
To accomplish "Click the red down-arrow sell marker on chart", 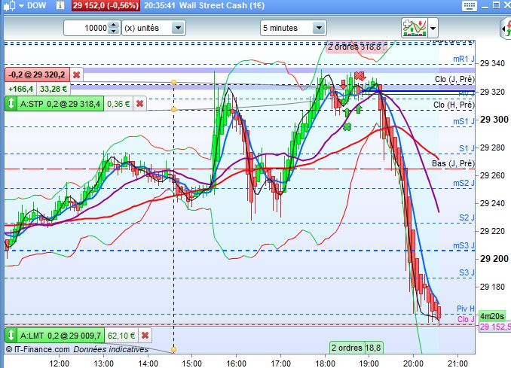I will 343,84.
